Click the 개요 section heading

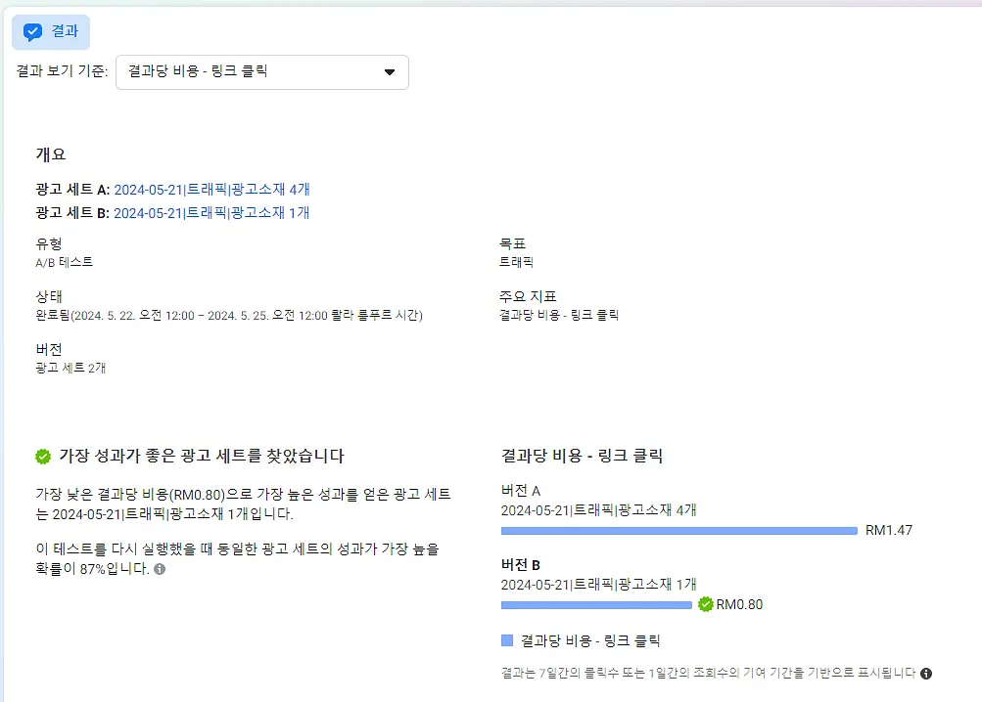(x=51, y=154)
